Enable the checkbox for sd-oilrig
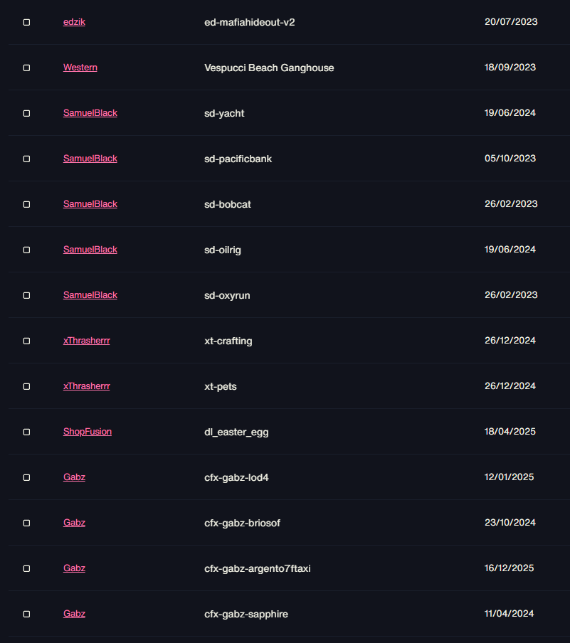The width and height of the screenshot is (570, 643). click(26, 250)
